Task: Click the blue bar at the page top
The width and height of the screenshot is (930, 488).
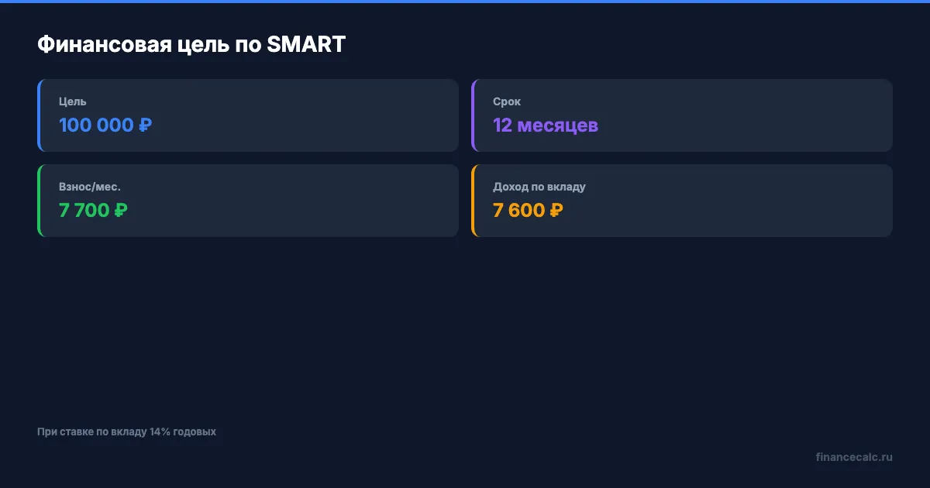Action: (x=465, y=2)
